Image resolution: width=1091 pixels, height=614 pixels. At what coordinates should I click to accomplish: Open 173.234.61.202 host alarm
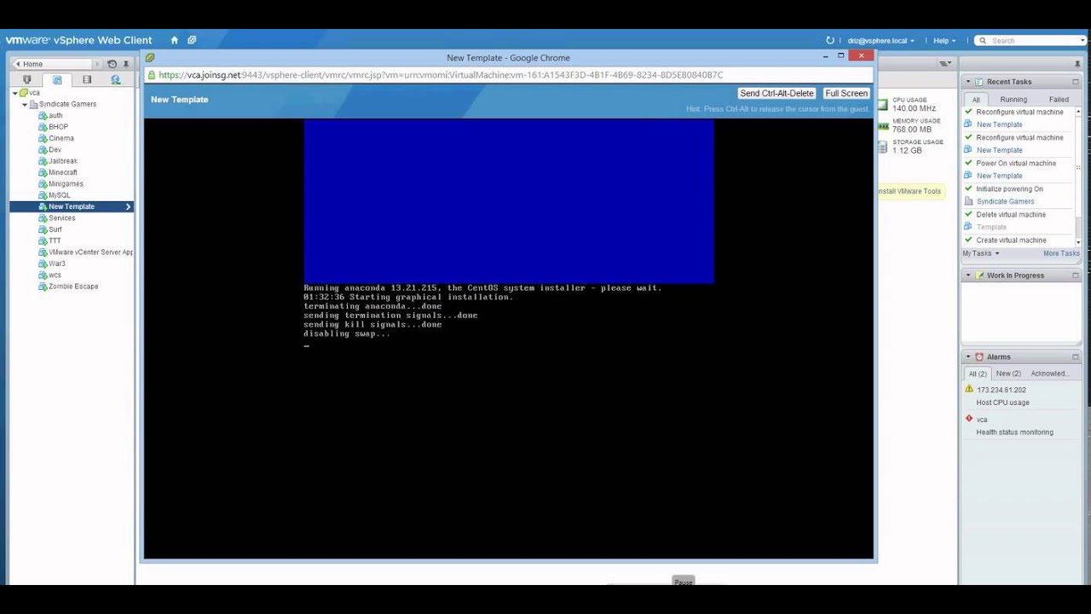click(1002, 390)
